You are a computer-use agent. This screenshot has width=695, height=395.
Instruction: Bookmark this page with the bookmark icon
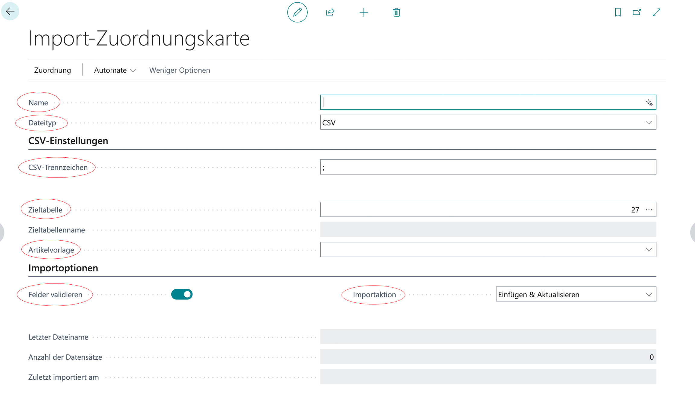618,12
